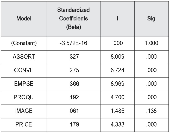Select the IMAGE row label
Screen dimensions: 170x133
pyautogui.click(x=24, y=111)
